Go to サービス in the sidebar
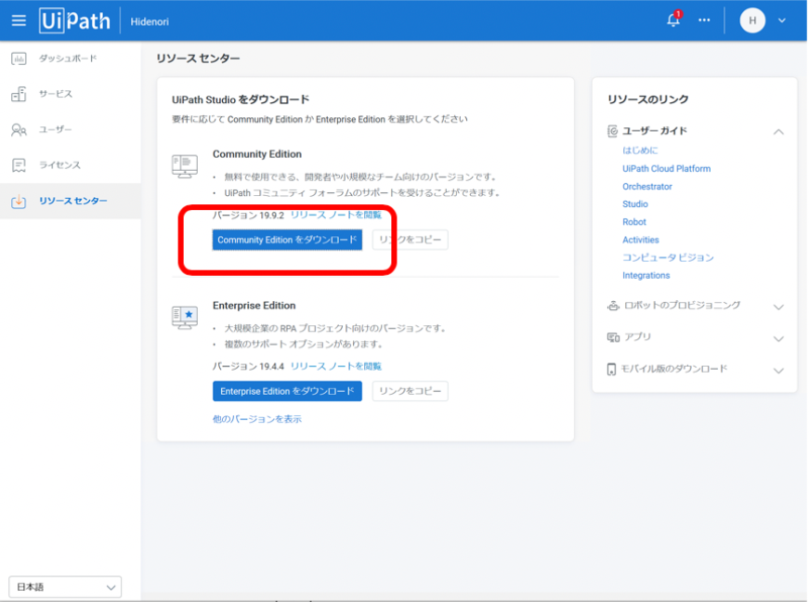This screenshot has width=809, height=602. coord(55,94)
